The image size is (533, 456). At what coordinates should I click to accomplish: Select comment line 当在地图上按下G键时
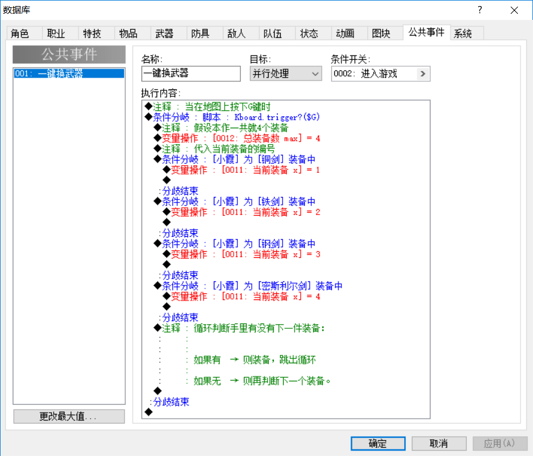click(208, 107)
